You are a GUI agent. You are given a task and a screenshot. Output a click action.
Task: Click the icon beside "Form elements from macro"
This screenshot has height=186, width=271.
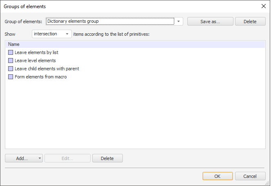11,77
